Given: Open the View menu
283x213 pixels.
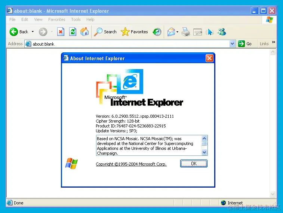Looking at the screenshot, I should pyautogui.click(x=38, y=19).
